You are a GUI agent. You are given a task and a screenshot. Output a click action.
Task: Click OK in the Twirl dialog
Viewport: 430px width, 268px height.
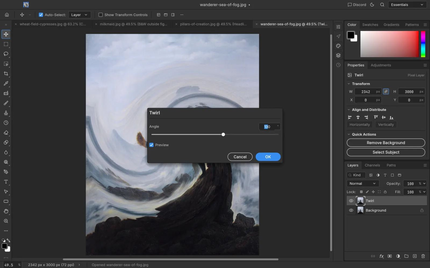tap(268, 157)
